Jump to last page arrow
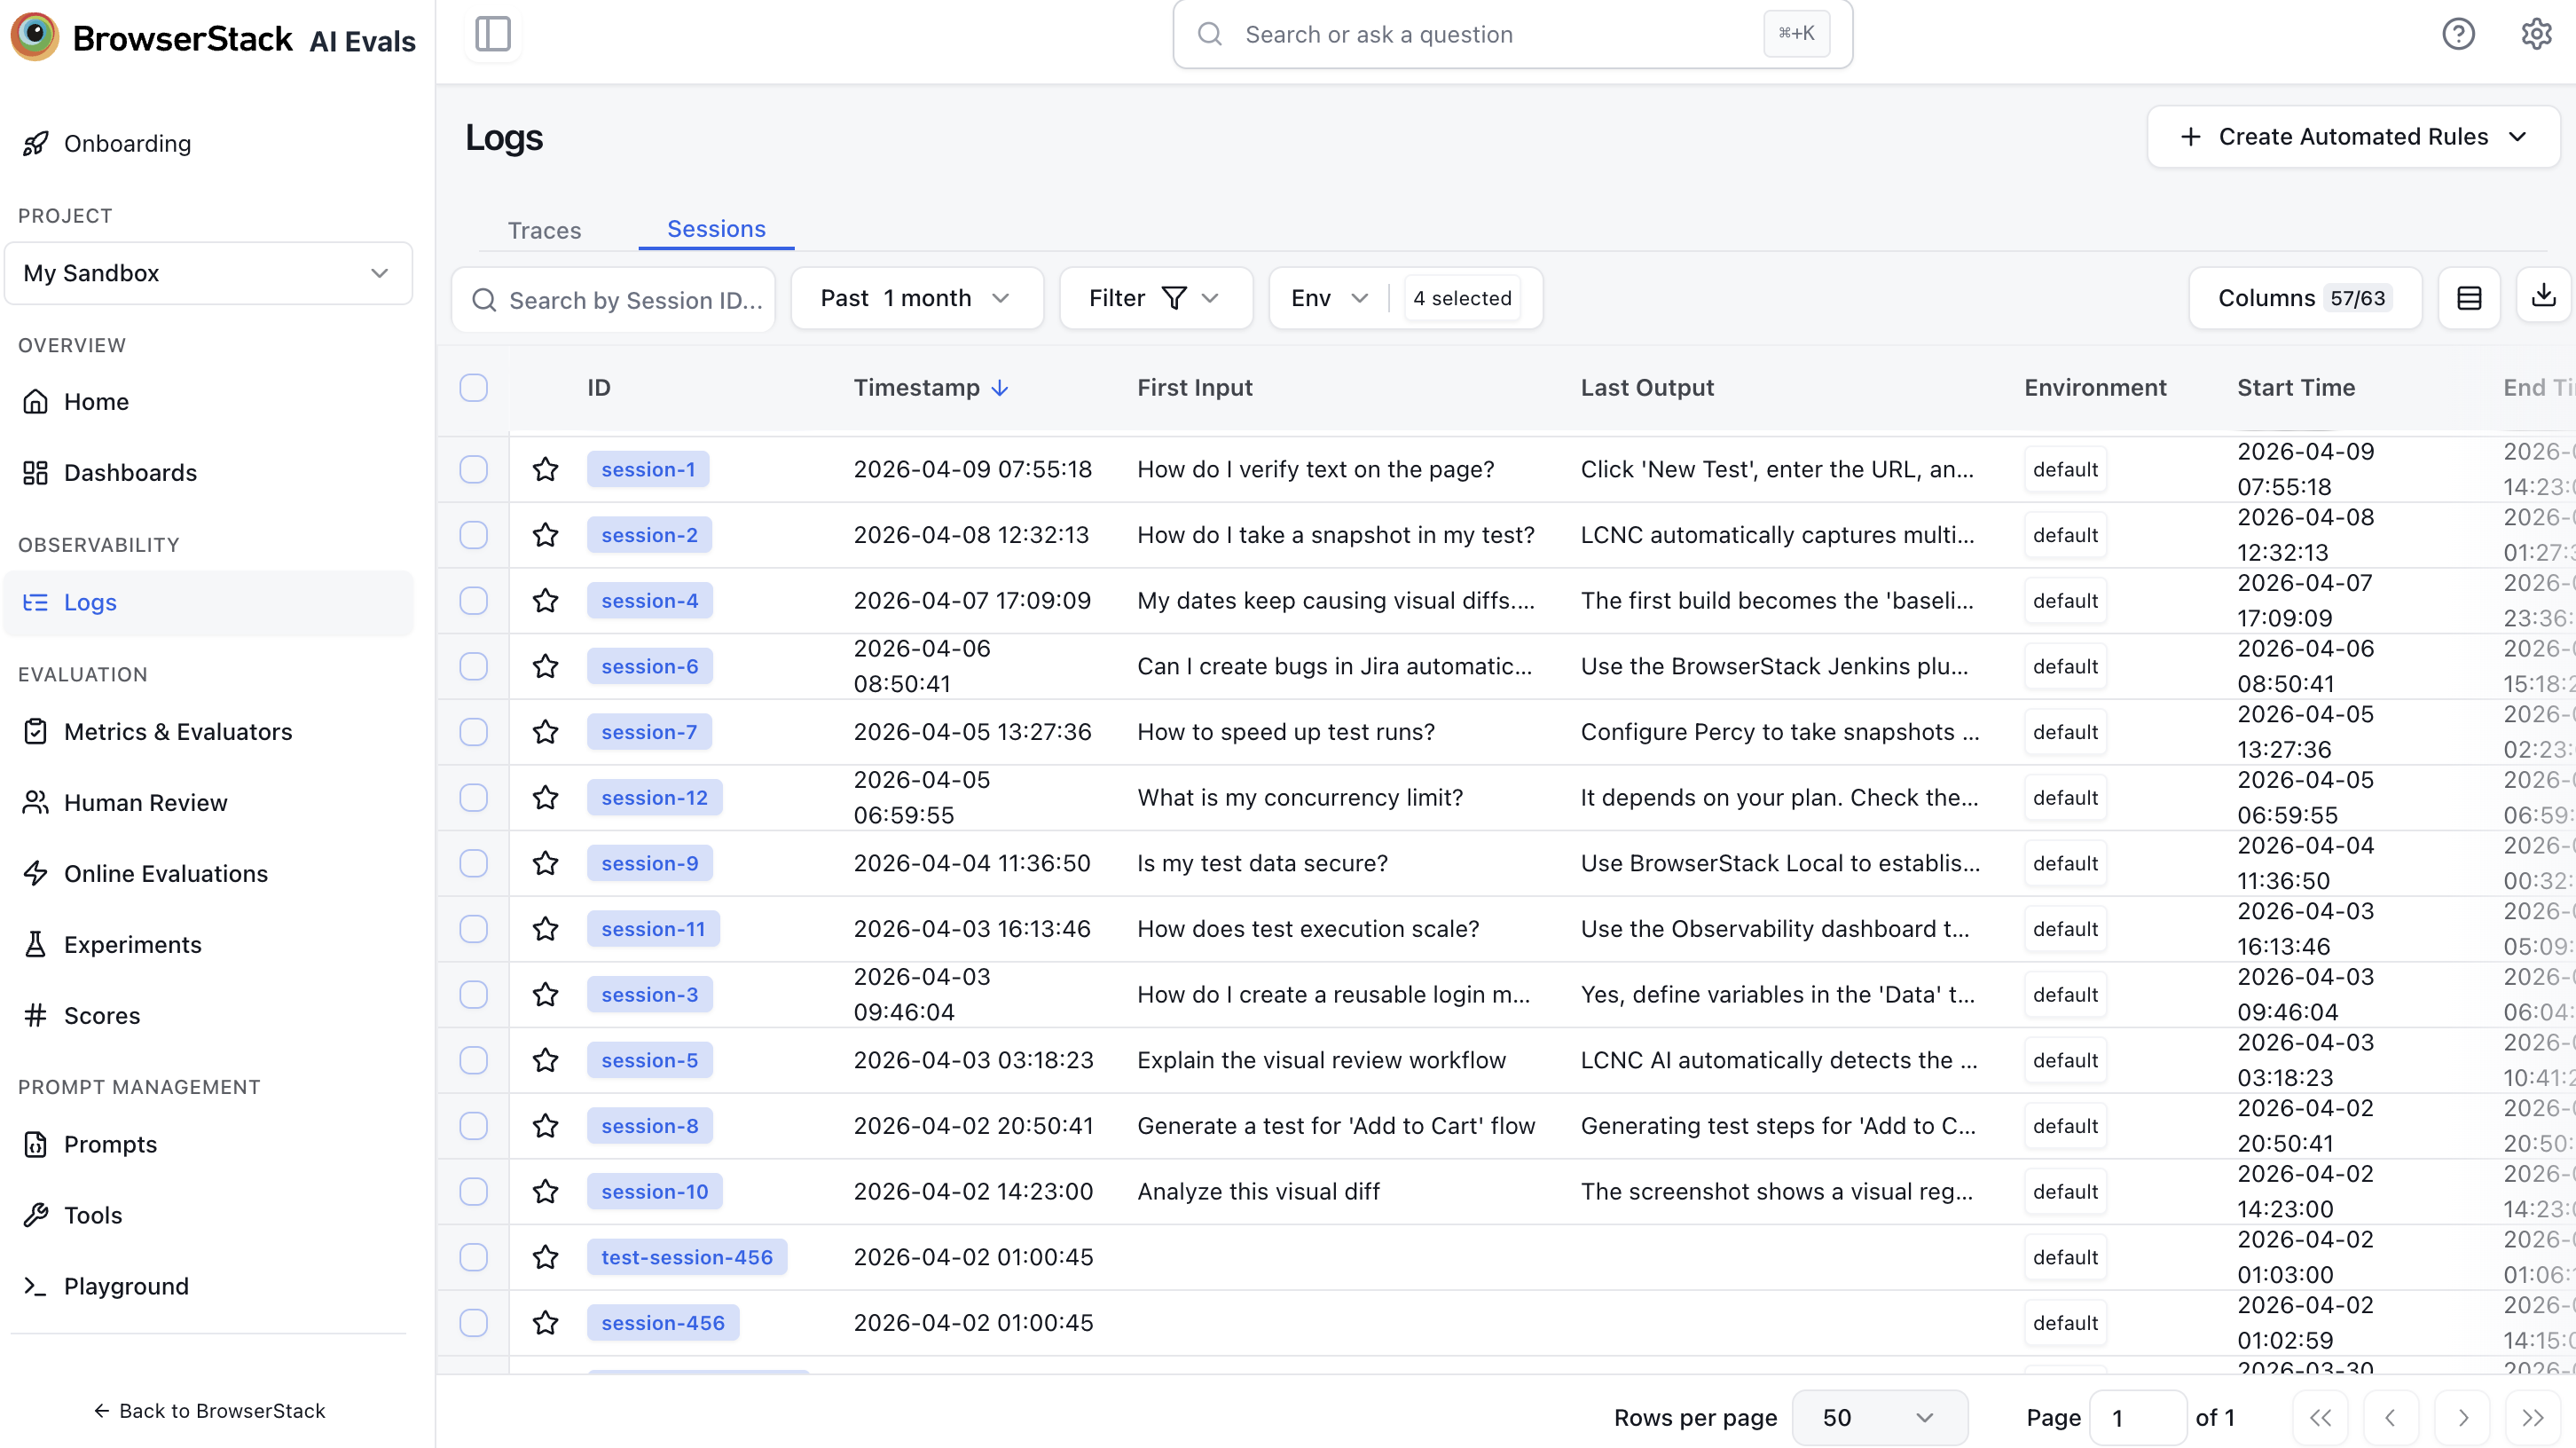Image resolution: width=2576 pixels, height=1448 pixels. click(x=2533, y=1418)
